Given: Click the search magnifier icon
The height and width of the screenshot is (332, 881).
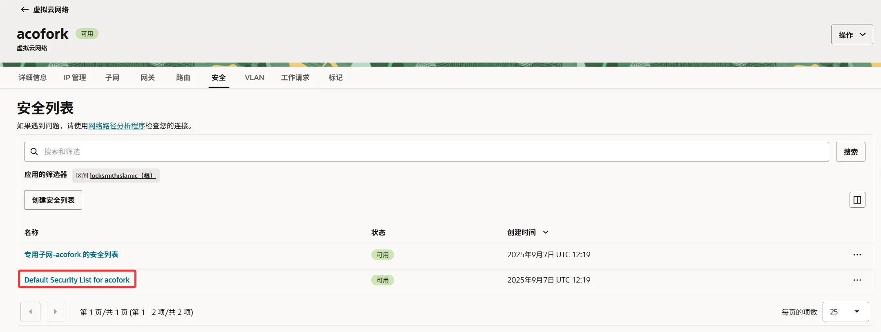Looking at the screenshot, I should coord(34,152).
